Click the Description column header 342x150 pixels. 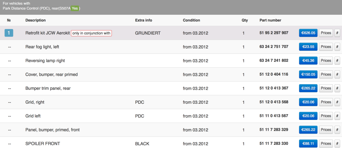point(36,20)
